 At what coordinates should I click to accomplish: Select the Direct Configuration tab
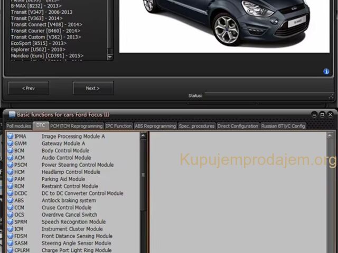[238, 126]
